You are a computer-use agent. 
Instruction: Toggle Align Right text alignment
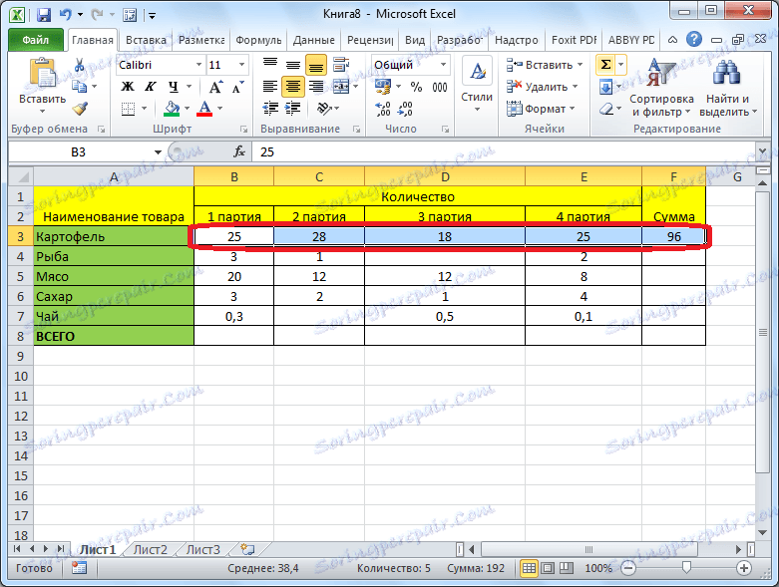coord(316,87)
